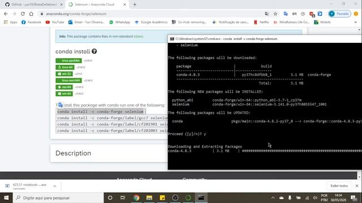Open the Chrome profile Pausada button

click(339, 14)
